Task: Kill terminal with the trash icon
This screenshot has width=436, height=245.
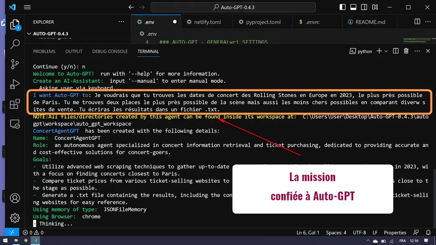Action: [406, 51]
